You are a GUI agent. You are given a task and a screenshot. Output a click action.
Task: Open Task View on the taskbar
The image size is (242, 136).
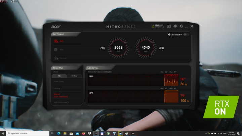click(52, 133)
